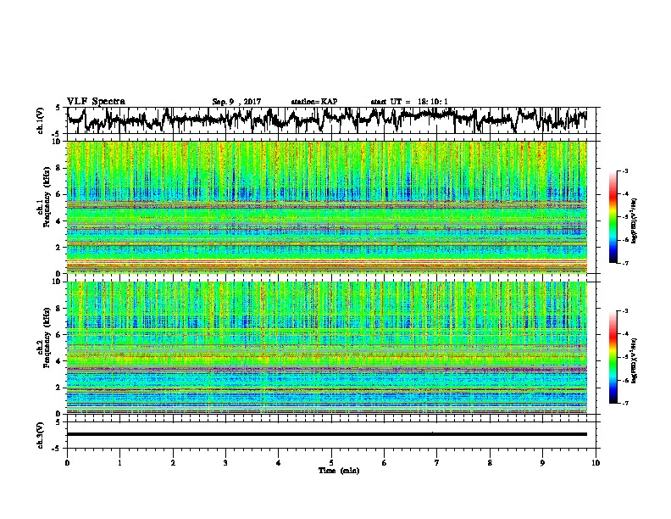Click the "Time (min)" x-axis label

[x=339, y=471]
